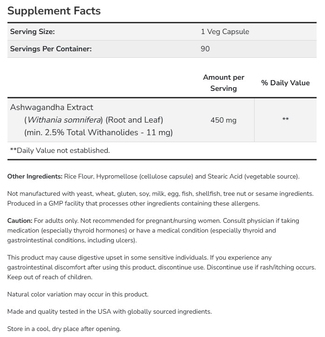Click the Supplement Facts heading
This screenshot has width=325, height=337.
(x=54, y=11)
